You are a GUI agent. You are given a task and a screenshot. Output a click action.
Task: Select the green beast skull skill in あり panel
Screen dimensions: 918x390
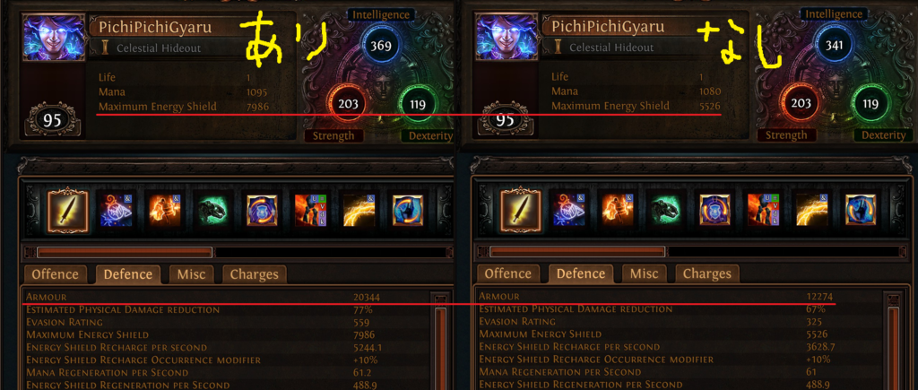[x=213, y=211]
